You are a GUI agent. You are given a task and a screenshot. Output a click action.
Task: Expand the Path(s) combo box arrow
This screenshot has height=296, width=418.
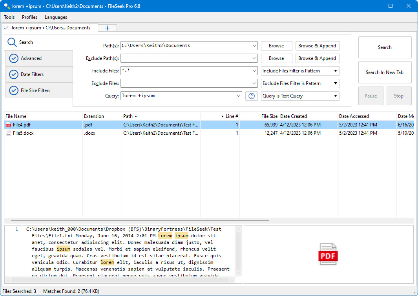pyautogui.click(x=254, y=46)
